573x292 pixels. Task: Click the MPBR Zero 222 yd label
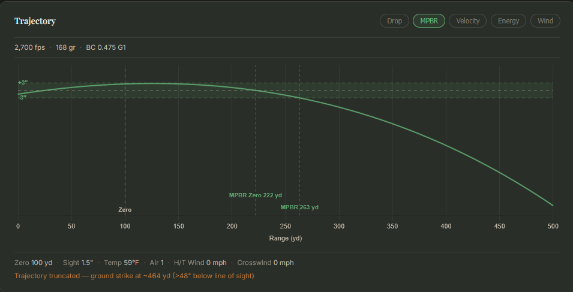(256, 195)
